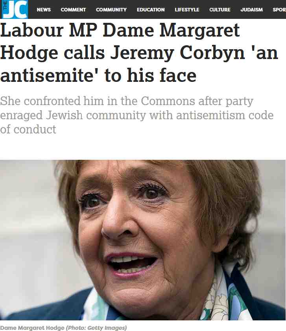Click 'Jeremy Corbyn' in the headline
The image size is (286, 331).
click(178, 53)
